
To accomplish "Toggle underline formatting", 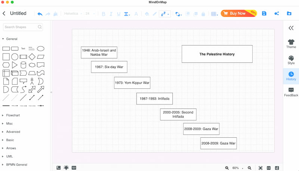I will (x=118, y=14).
